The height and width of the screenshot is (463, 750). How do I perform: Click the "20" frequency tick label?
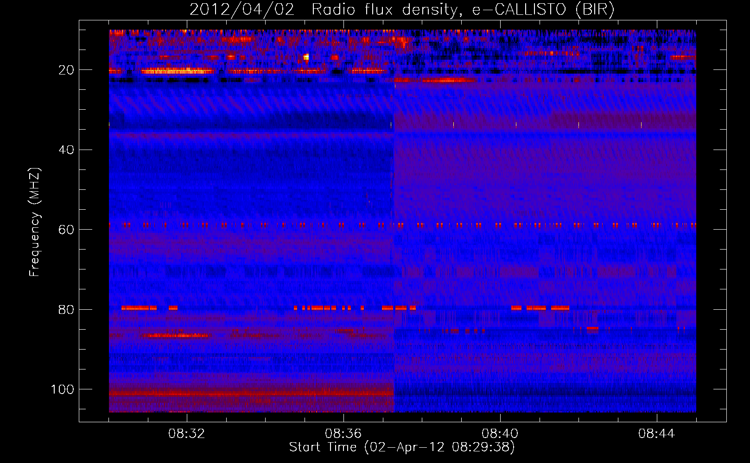pyautogui.click(x=66, y=70)
